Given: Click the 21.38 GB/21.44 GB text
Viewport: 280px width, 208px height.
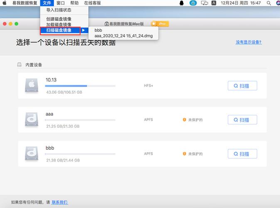Looking at the screenshot, I should 63,160.
